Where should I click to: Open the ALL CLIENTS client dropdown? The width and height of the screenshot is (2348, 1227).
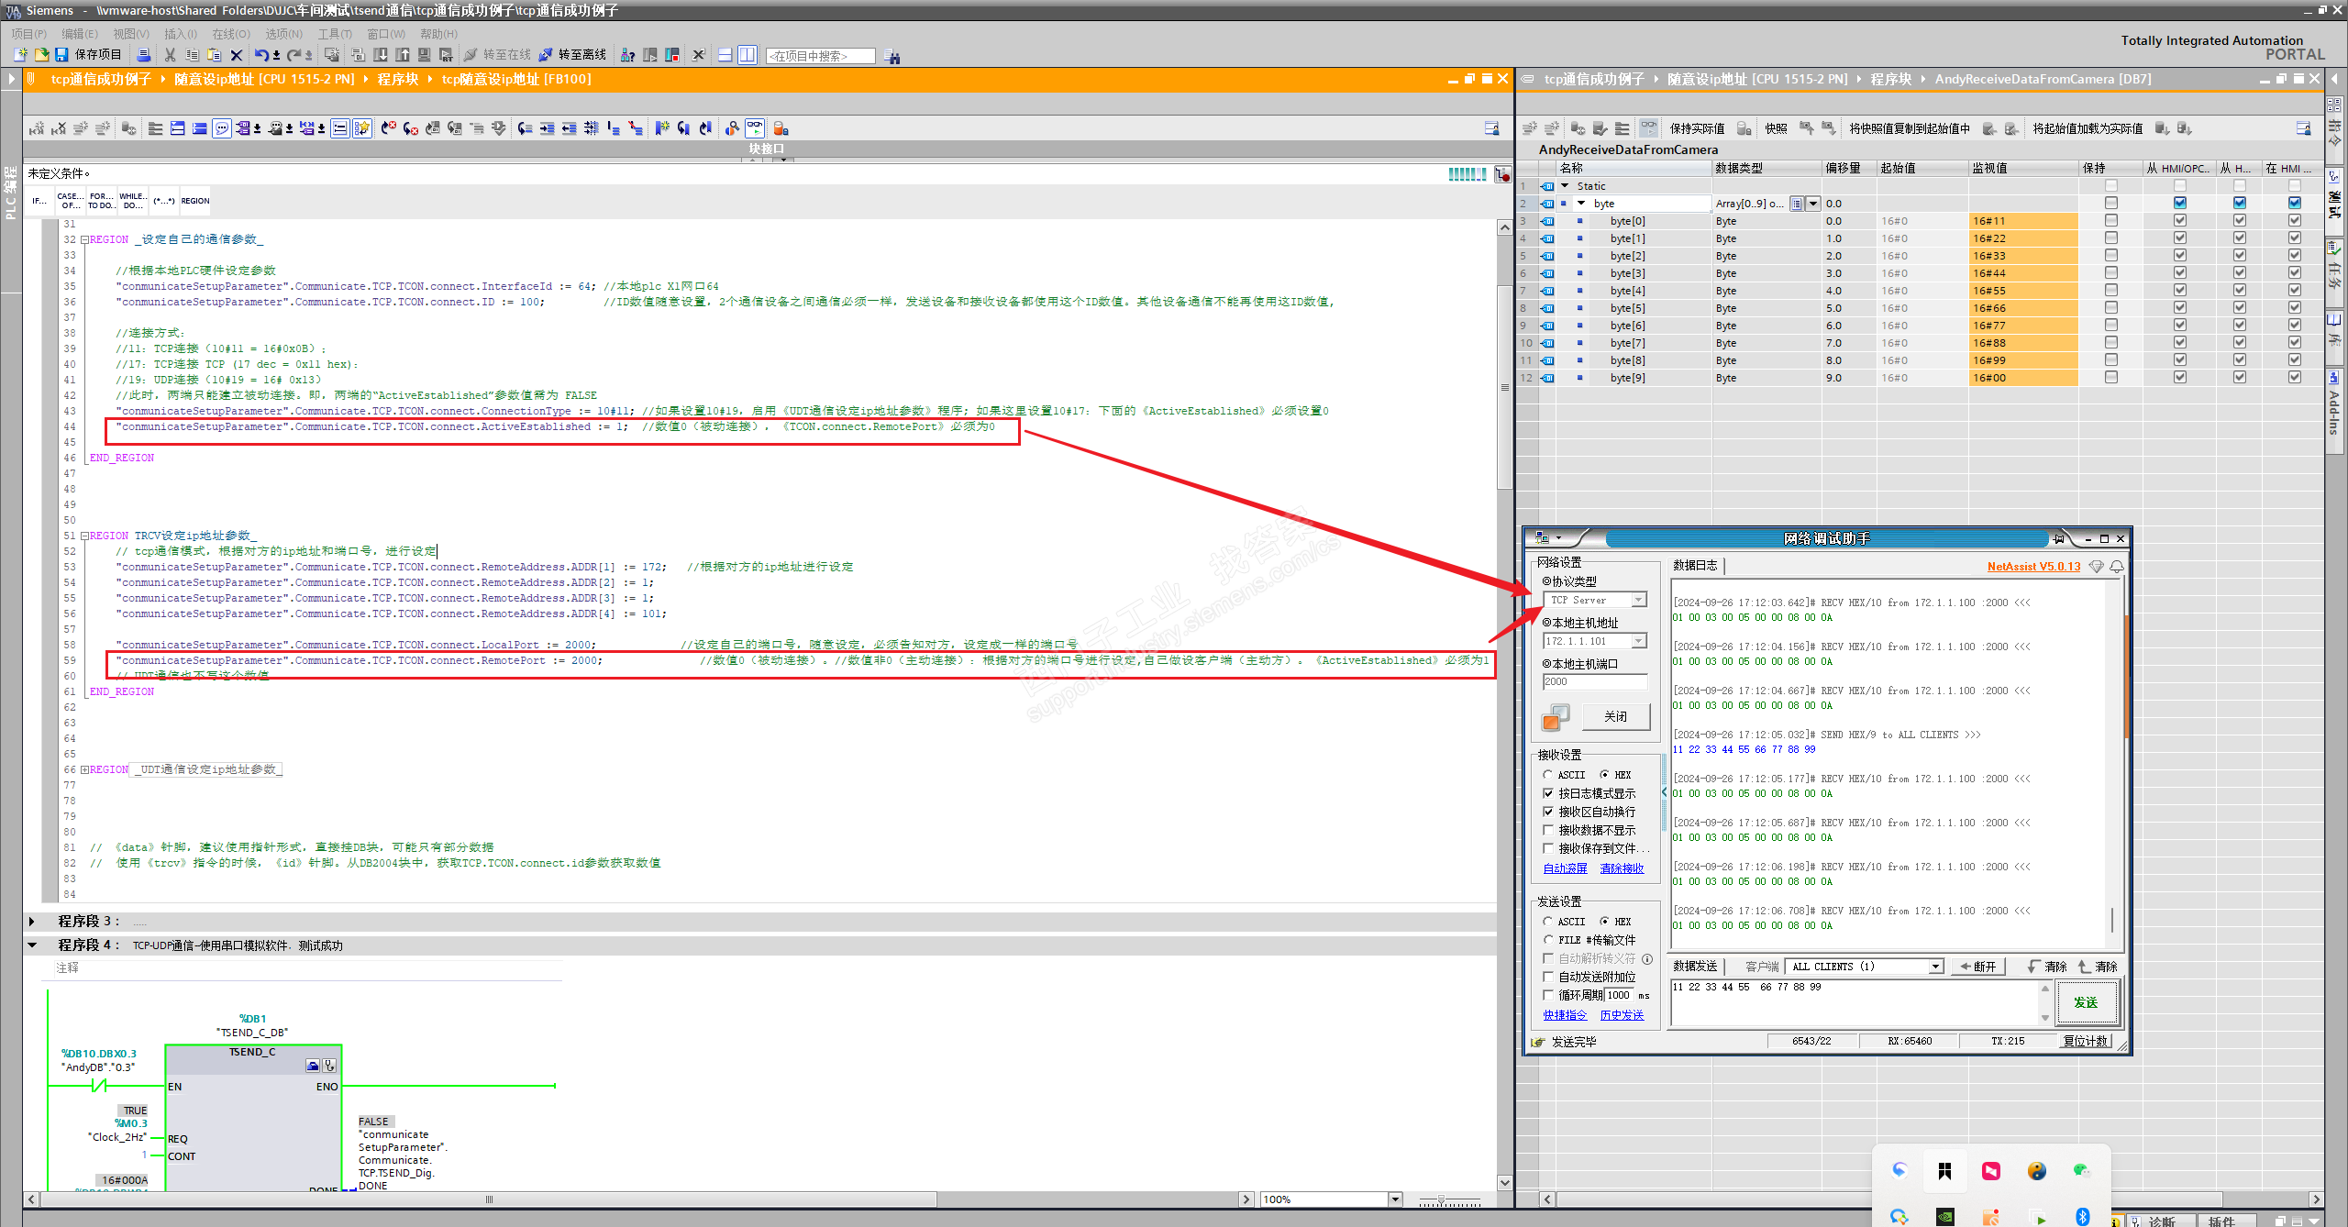pos(1935,967)
